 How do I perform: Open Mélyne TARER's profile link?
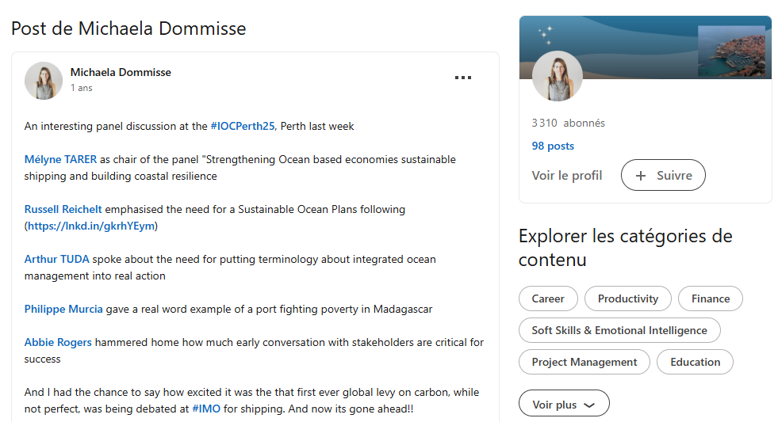pyautogui.click(x=60, y=159)
